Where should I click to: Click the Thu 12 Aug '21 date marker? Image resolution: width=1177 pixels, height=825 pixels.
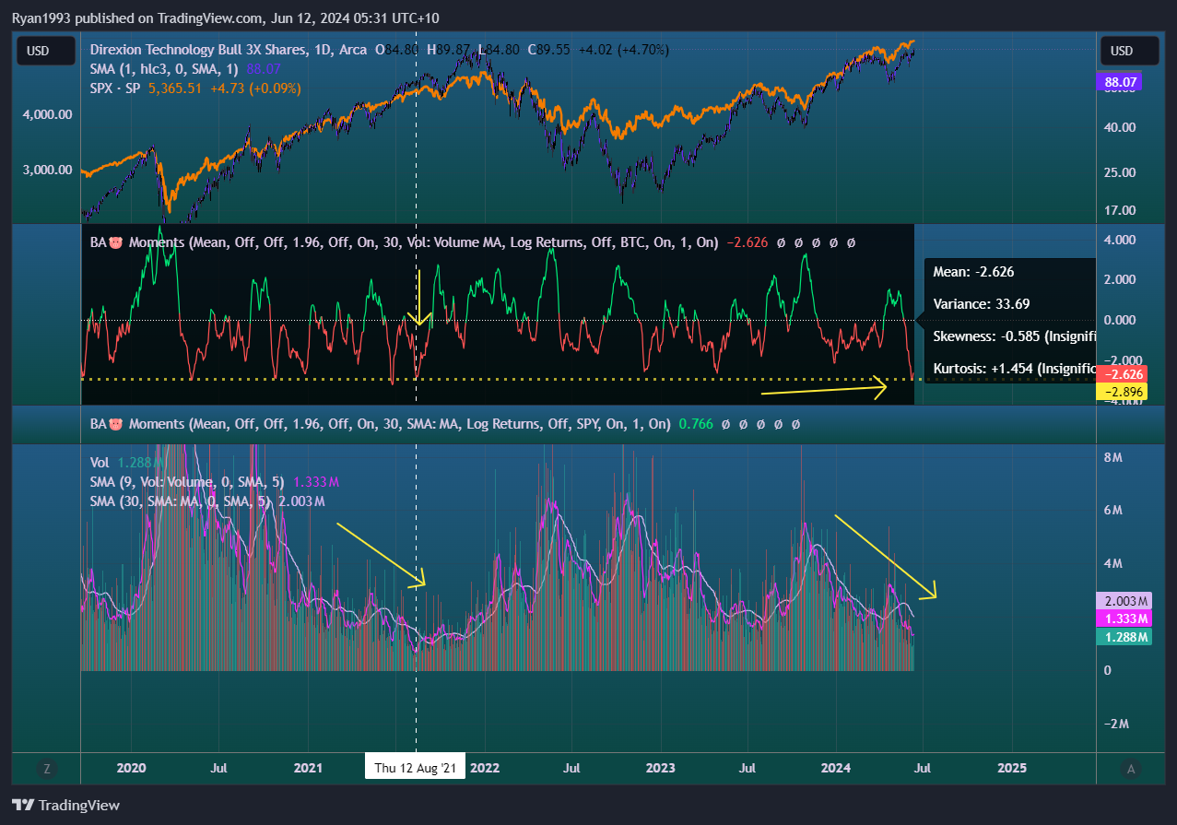click(x=416, y=767)
